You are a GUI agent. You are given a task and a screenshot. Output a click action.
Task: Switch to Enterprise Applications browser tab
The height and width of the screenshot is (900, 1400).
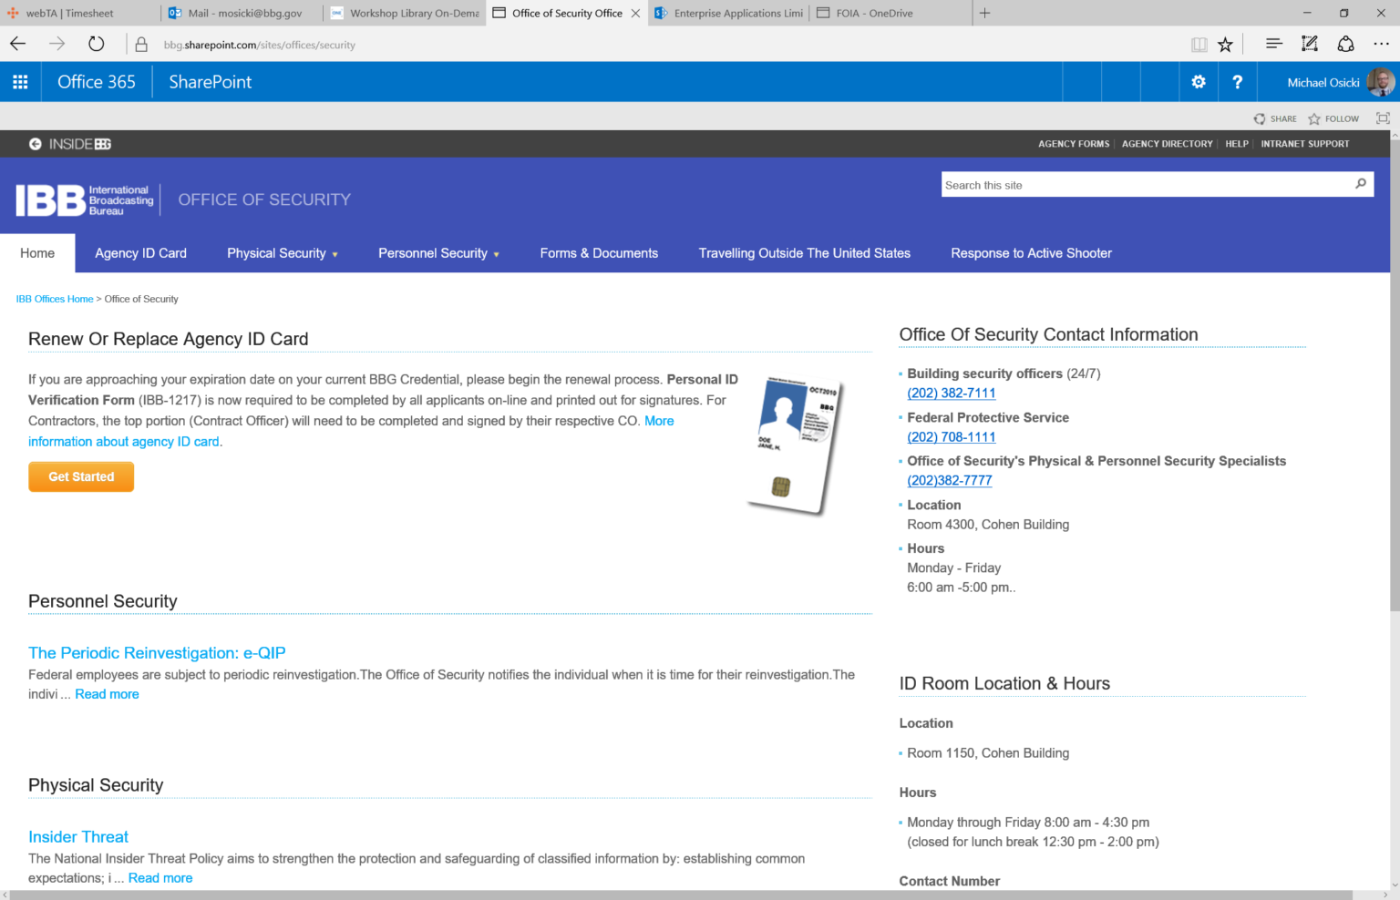(x=729, y=13)
